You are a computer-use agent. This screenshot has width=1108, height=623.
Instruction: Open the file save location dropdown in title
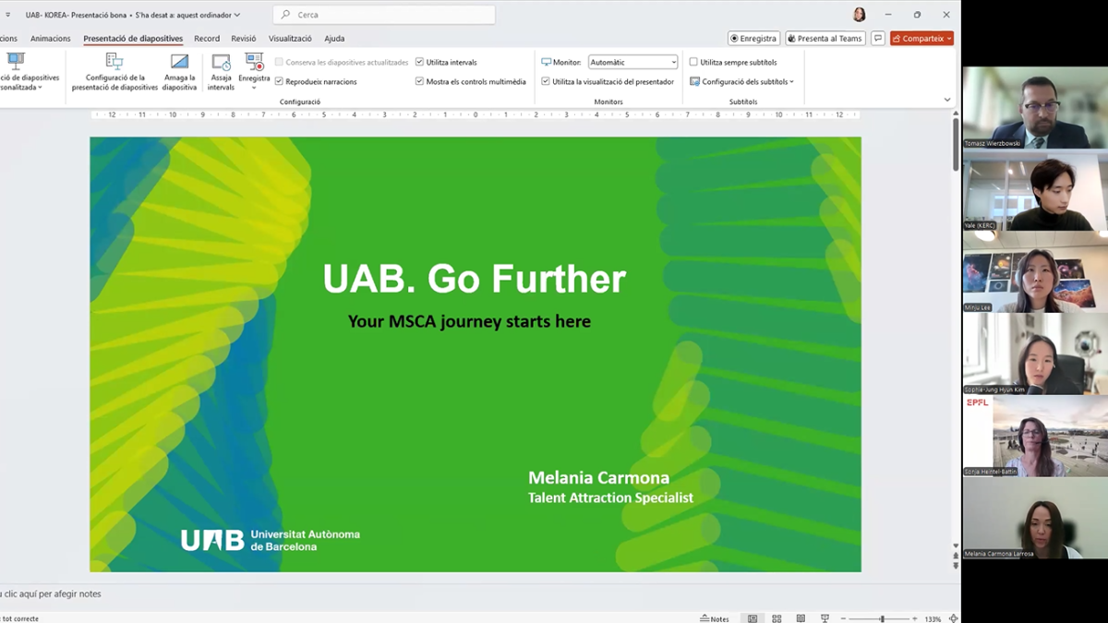point(237,15)
